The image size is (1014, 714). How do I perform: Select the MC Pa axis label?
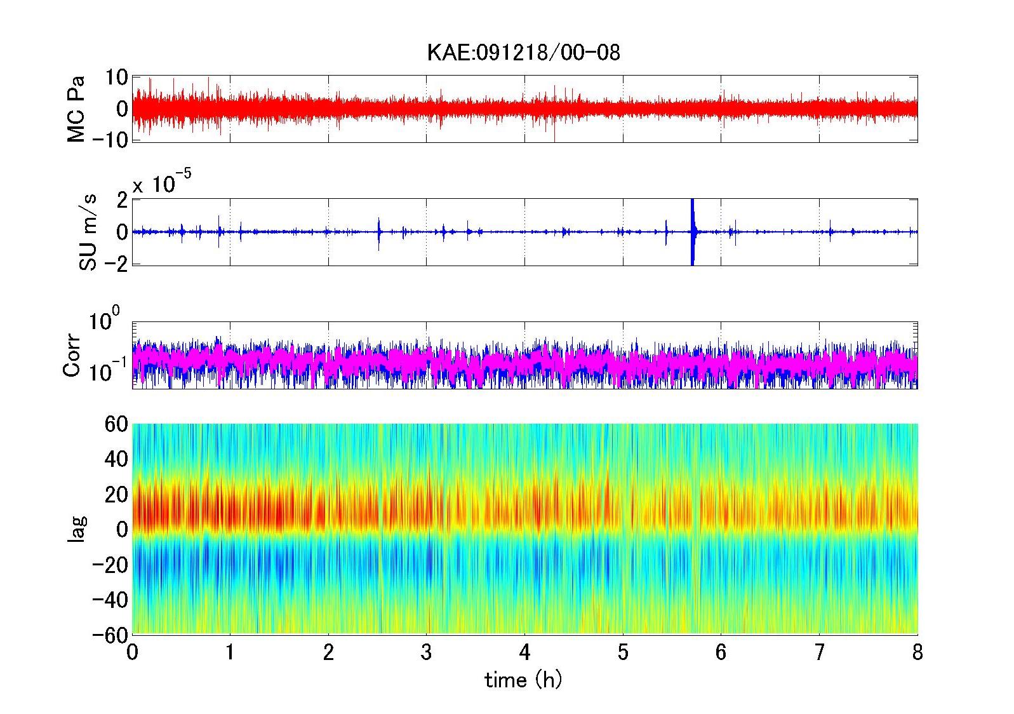pos(76,108)
